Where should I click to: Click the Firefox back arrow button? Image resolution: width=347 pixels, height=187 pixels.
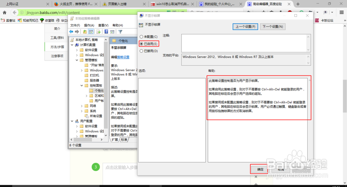14,12
